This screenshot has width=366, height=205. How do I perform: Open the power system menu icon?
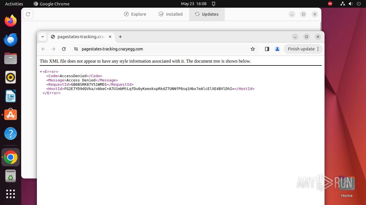click(359, 4)
